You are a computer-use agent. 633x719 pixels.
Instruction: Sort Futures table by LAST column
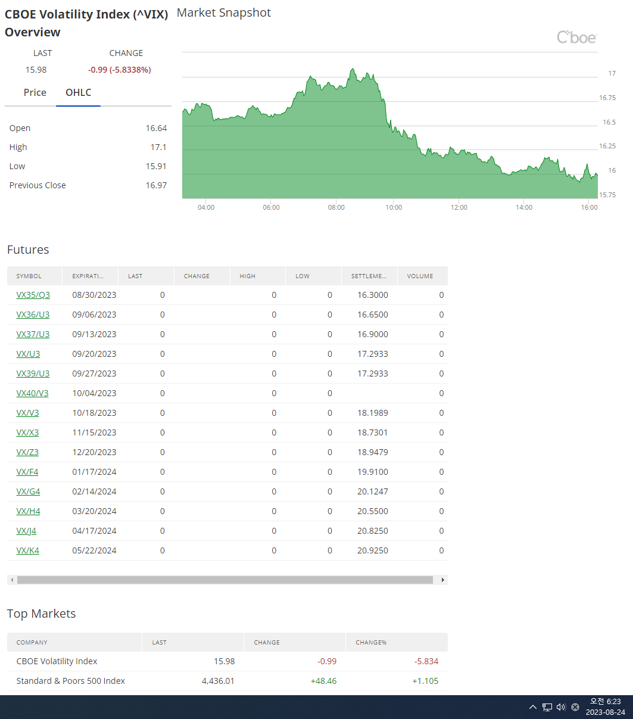pyautogui.click(x=146, y=276)
